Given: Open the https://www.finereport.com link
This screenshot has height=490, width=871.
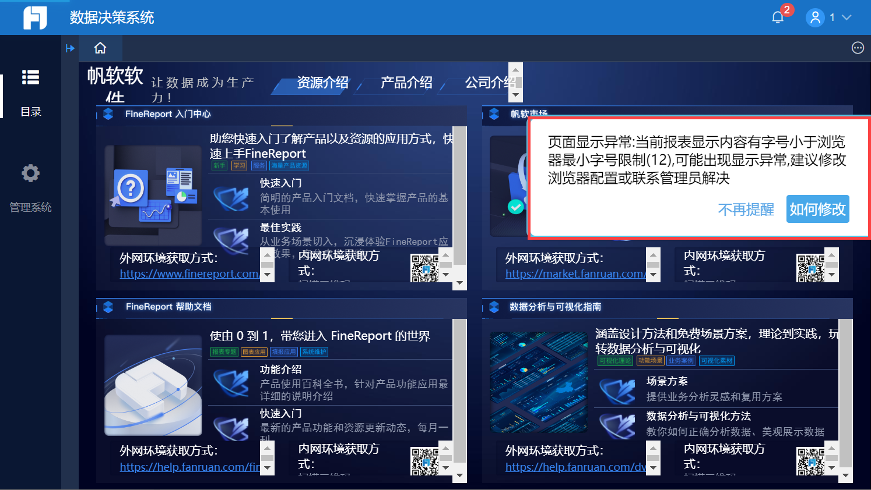Looking at the screenshot, I should [189, 274].
